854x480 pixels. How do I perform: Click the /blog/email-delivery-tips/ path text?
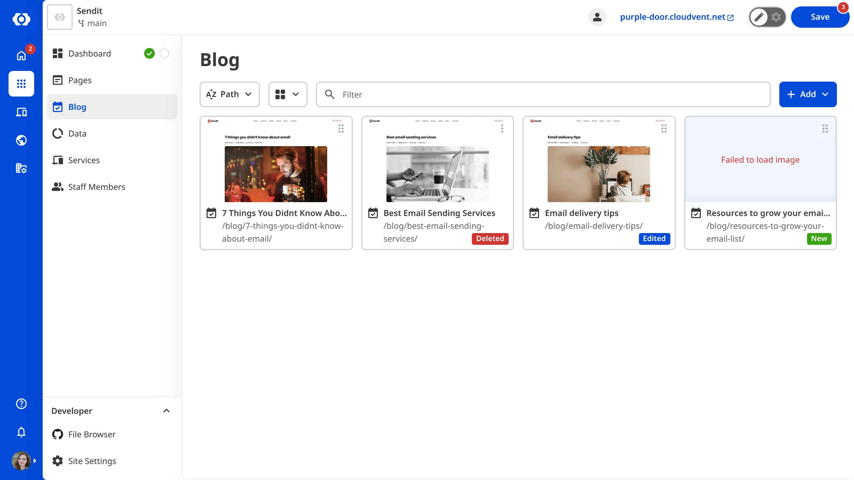pos(594,226)
